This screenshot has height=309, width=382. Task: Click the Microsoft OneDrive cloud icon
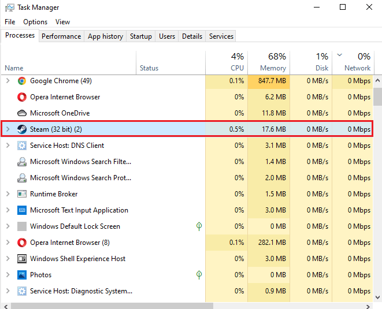[22, 113]
